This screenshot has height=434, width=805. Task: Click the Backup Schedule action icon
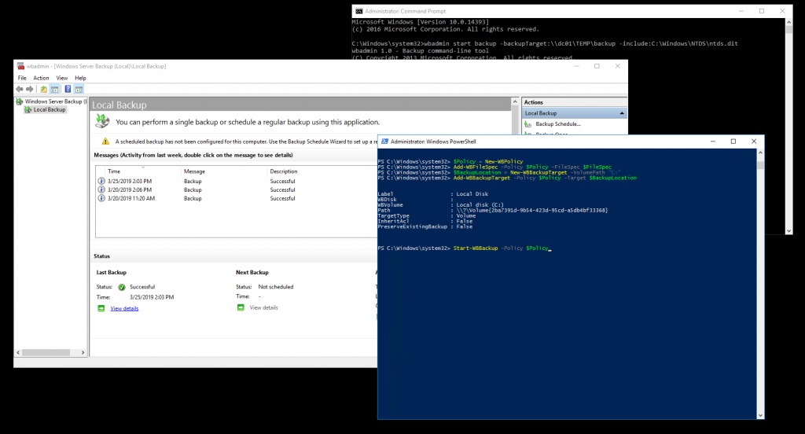(x=528, y=124)
